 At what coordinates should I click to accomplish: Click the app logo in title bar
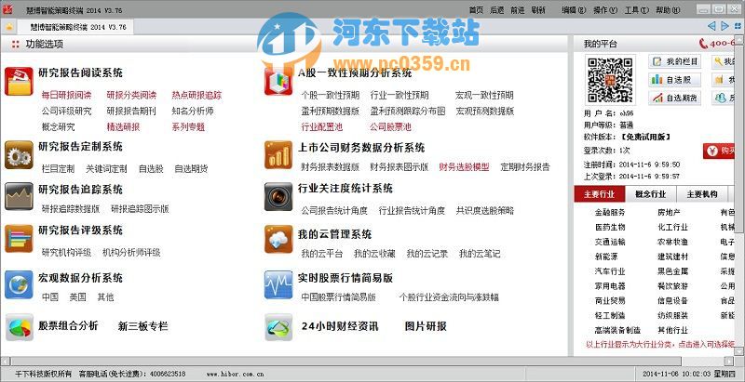click(x=7, y=10)
